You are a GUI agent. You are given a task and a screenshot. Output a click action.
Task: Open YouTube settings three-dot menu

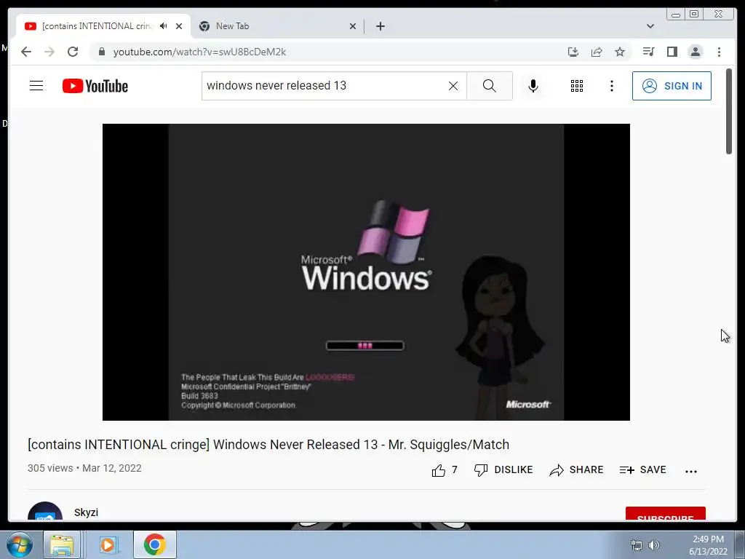coord(611,86)
